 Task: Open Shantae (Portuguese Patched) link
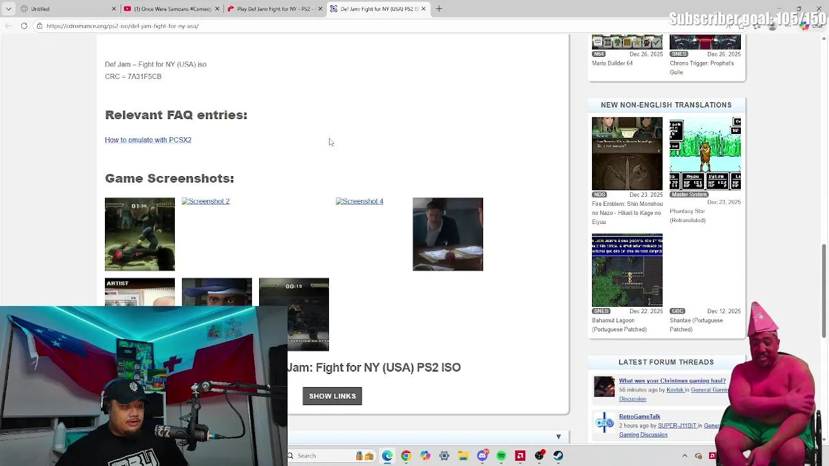click(x=696, y=325)
